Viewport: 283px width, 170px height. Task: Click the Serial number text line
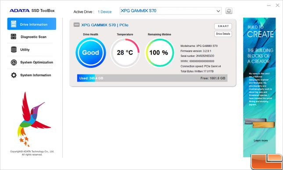(197, 56)
